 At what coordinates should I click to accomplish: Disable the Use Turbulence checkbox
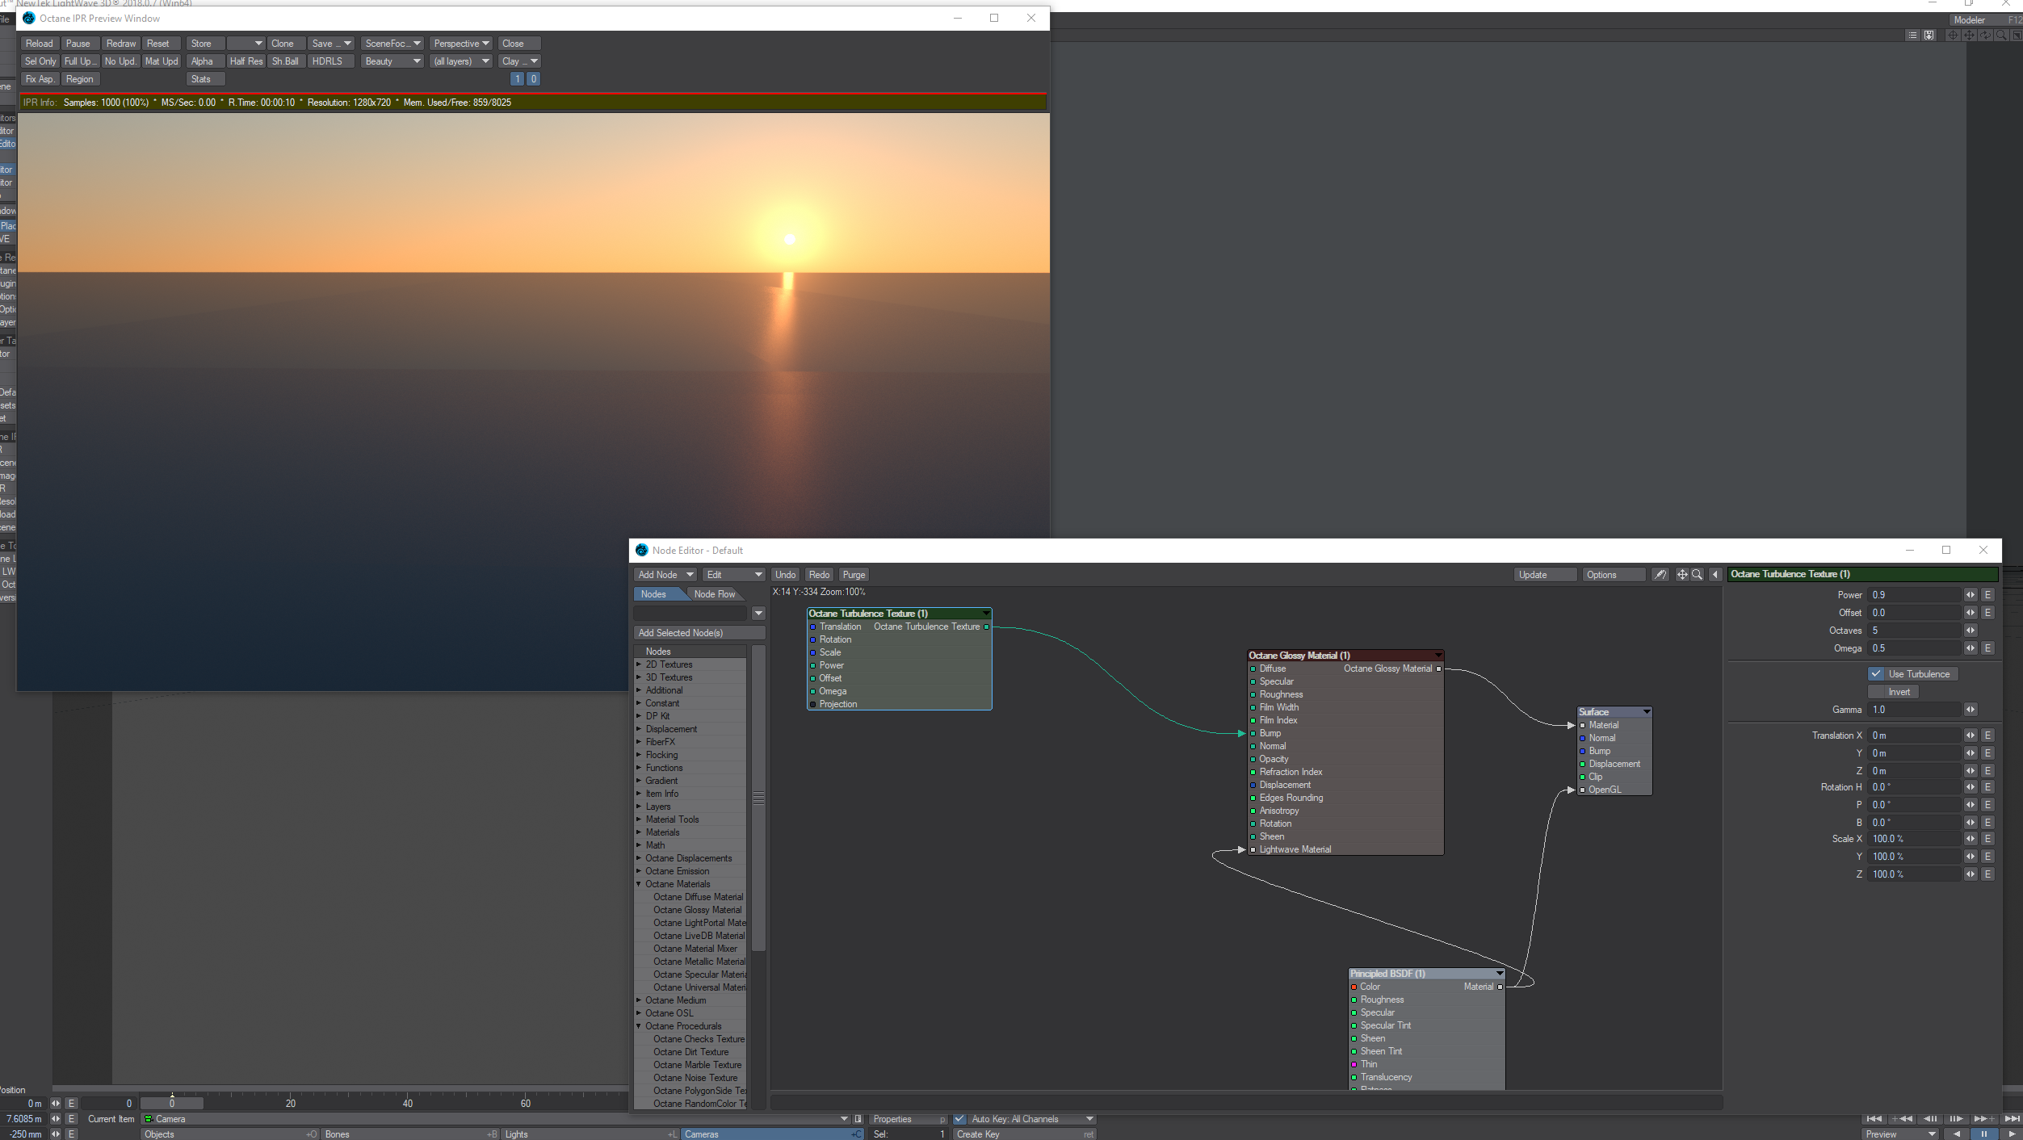tap(1876, 674)
